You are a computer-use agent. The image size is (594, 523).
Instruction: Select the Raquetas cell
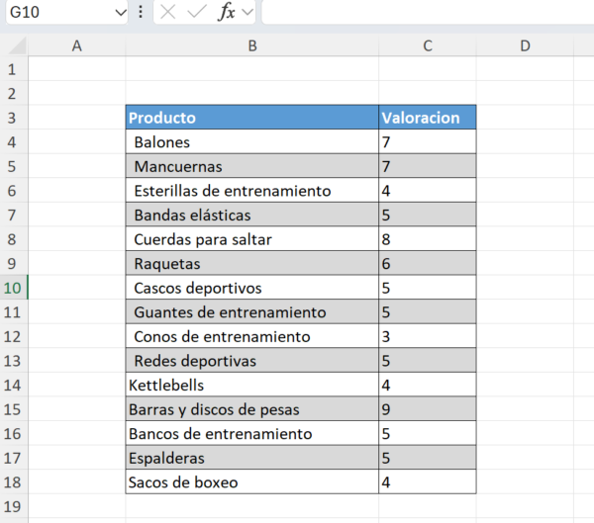click(252, 263)
